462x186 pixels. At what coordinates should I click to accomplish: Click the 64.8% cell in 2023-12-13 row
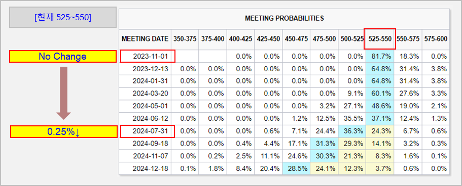(380, 69)
